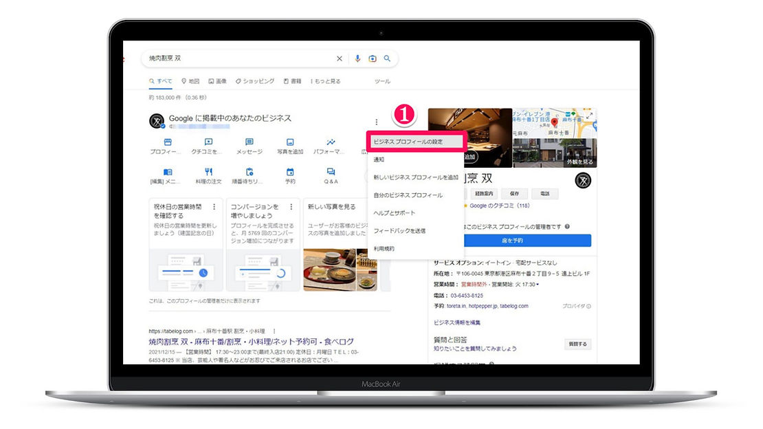Screen dimensions: 763x429
Task: Expand the map with fullscreen icon
Action: [589, 115]
